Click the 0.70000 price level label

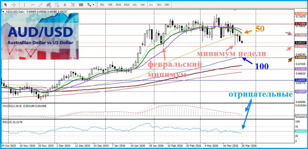pos(300,35)
